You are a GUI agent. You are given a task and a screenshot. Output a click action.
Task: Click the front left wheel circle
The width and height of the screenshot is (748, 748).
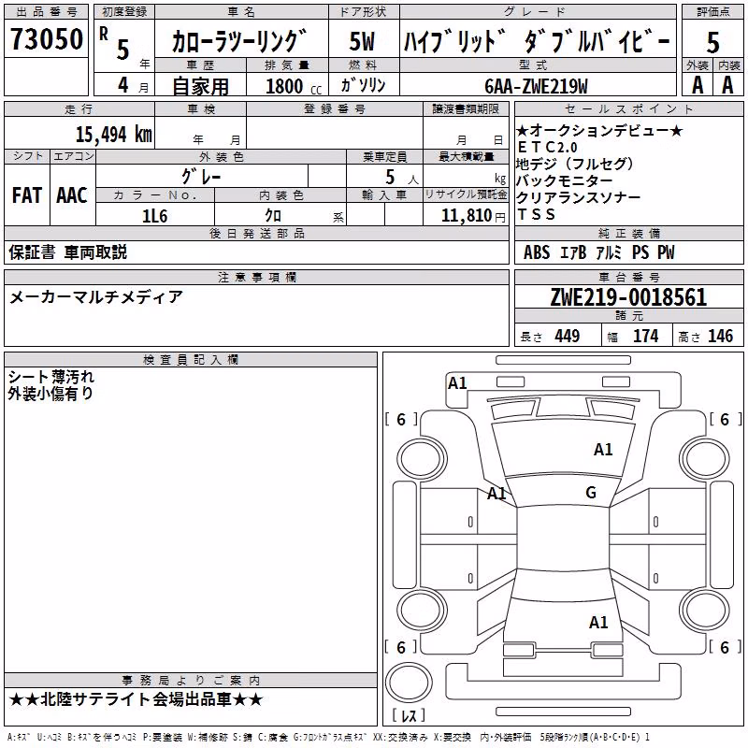click(422, 459)
